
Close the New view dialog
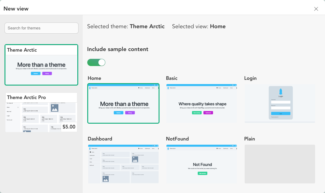(316, 9)
